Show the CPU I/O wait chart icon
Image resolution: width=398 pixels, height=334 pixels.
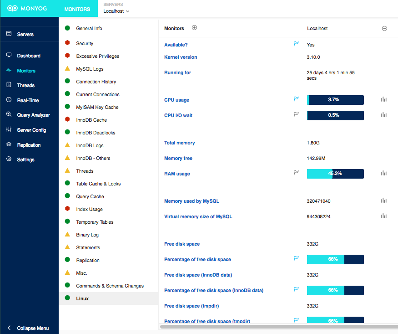coord(384,115)
